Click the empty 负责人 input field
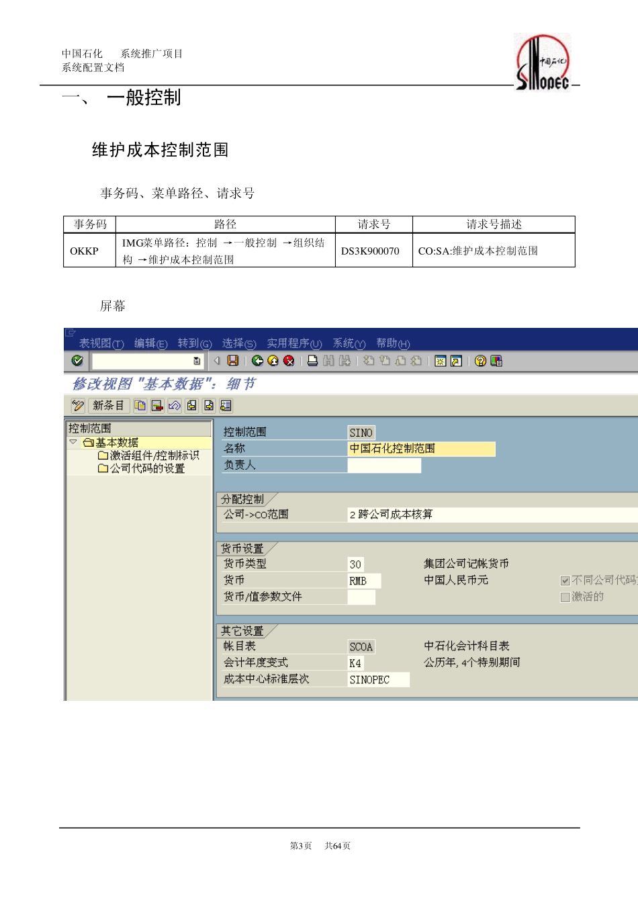638x903 pixels. click(384, 465)
